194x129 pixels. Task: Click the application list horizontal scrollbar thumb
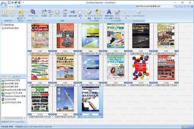pos(13,118)
